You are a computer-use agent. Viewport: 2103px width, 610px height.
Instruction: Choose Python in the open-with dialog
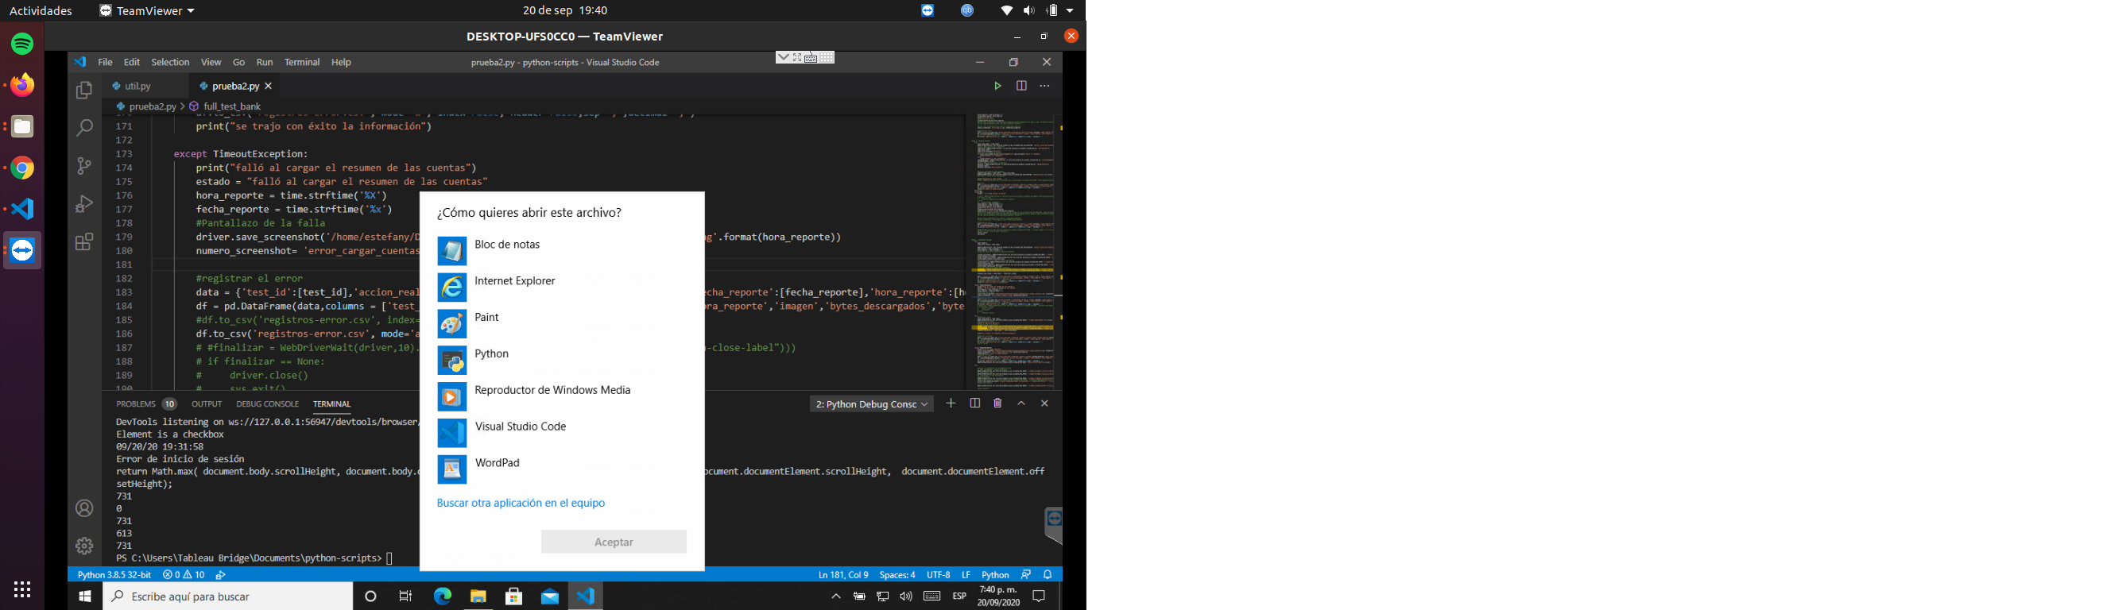[x=562, y=360]
